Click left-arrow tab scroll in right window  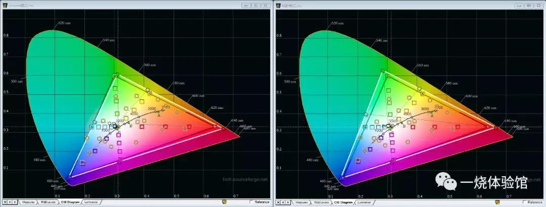point(283,202)
